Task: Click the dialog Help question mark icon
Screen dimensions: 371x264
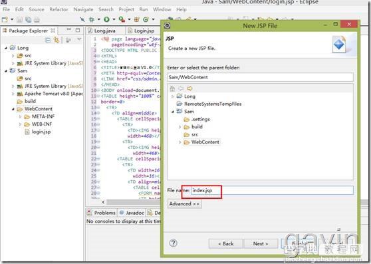Action: (x=173, y=243)
